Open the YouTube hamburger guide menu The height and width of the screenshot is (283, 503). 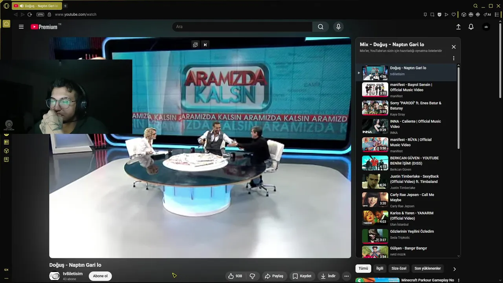pyautogui.click(x=21, y=27)
